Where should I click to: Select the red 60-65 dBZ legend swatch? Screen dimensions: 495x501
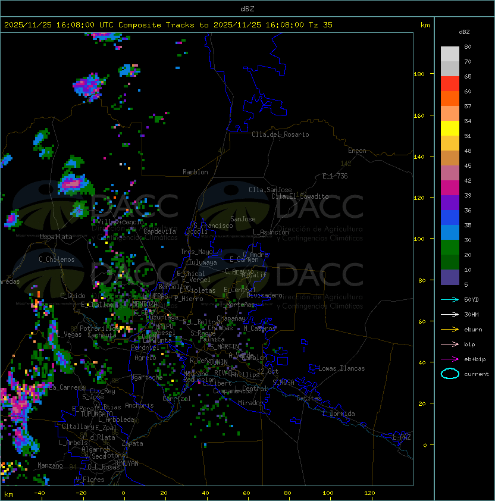450,84
